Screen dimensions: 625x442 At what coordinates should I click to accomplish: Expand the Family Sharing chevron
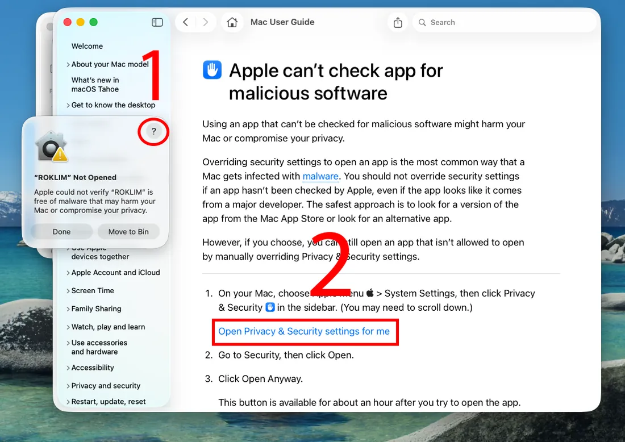point(68,309)
